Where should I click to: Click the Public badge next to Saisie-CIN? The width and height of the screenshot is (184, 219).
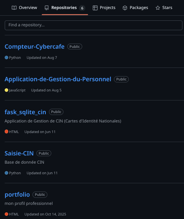[x=44, y=153]
